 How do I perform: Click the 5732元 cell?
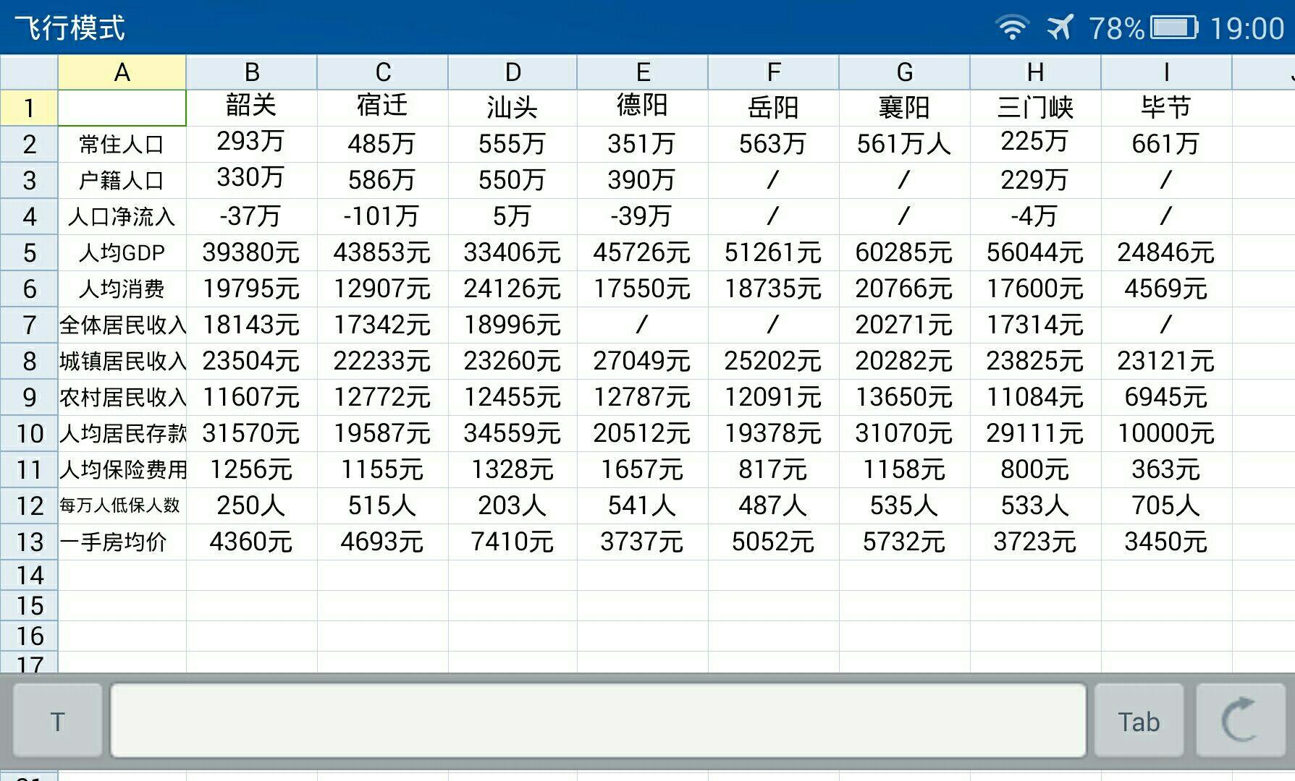tap(904, 542)
